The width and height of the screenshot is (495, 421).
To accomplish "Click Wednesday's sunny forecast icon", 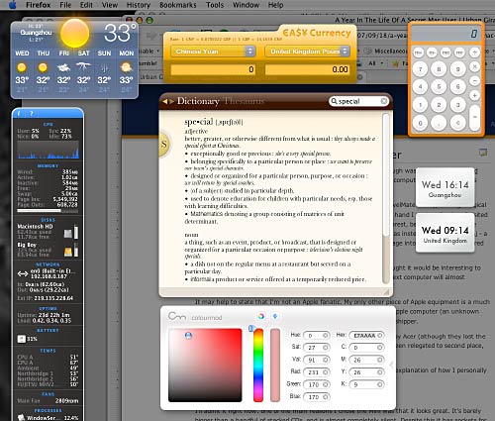I will [x=22, y=67].
